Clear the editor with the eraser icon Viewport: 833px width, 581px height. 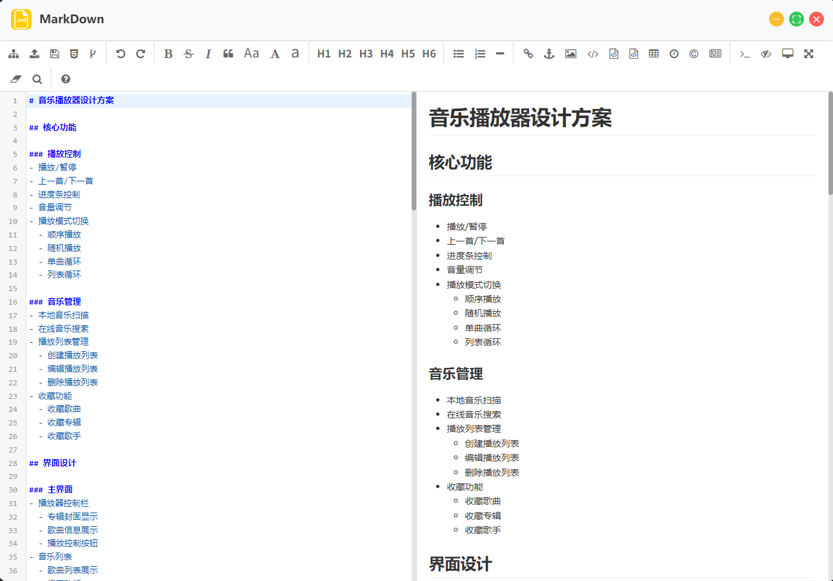point(16,79)
